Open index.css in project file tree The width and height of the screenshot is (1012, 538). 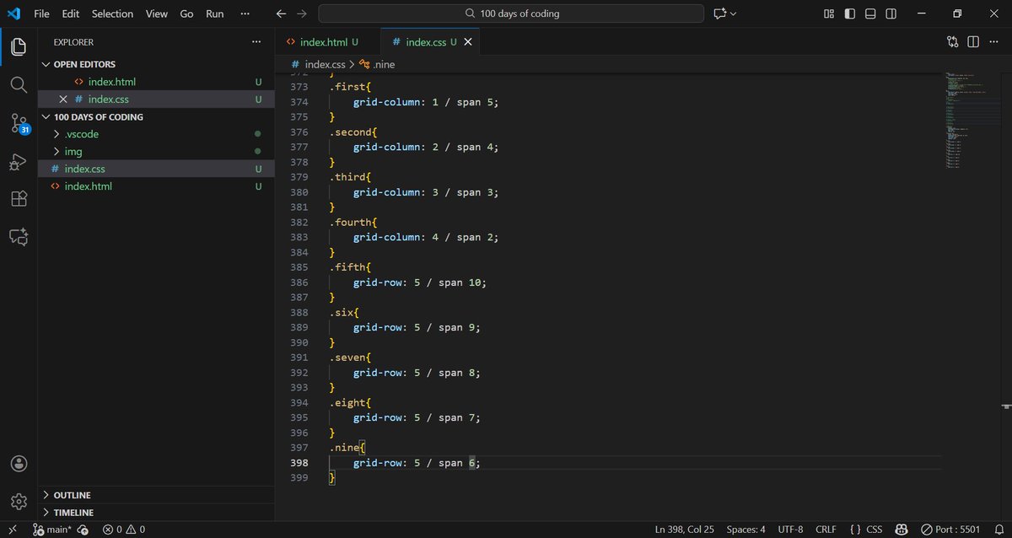(x=157, y=169)
